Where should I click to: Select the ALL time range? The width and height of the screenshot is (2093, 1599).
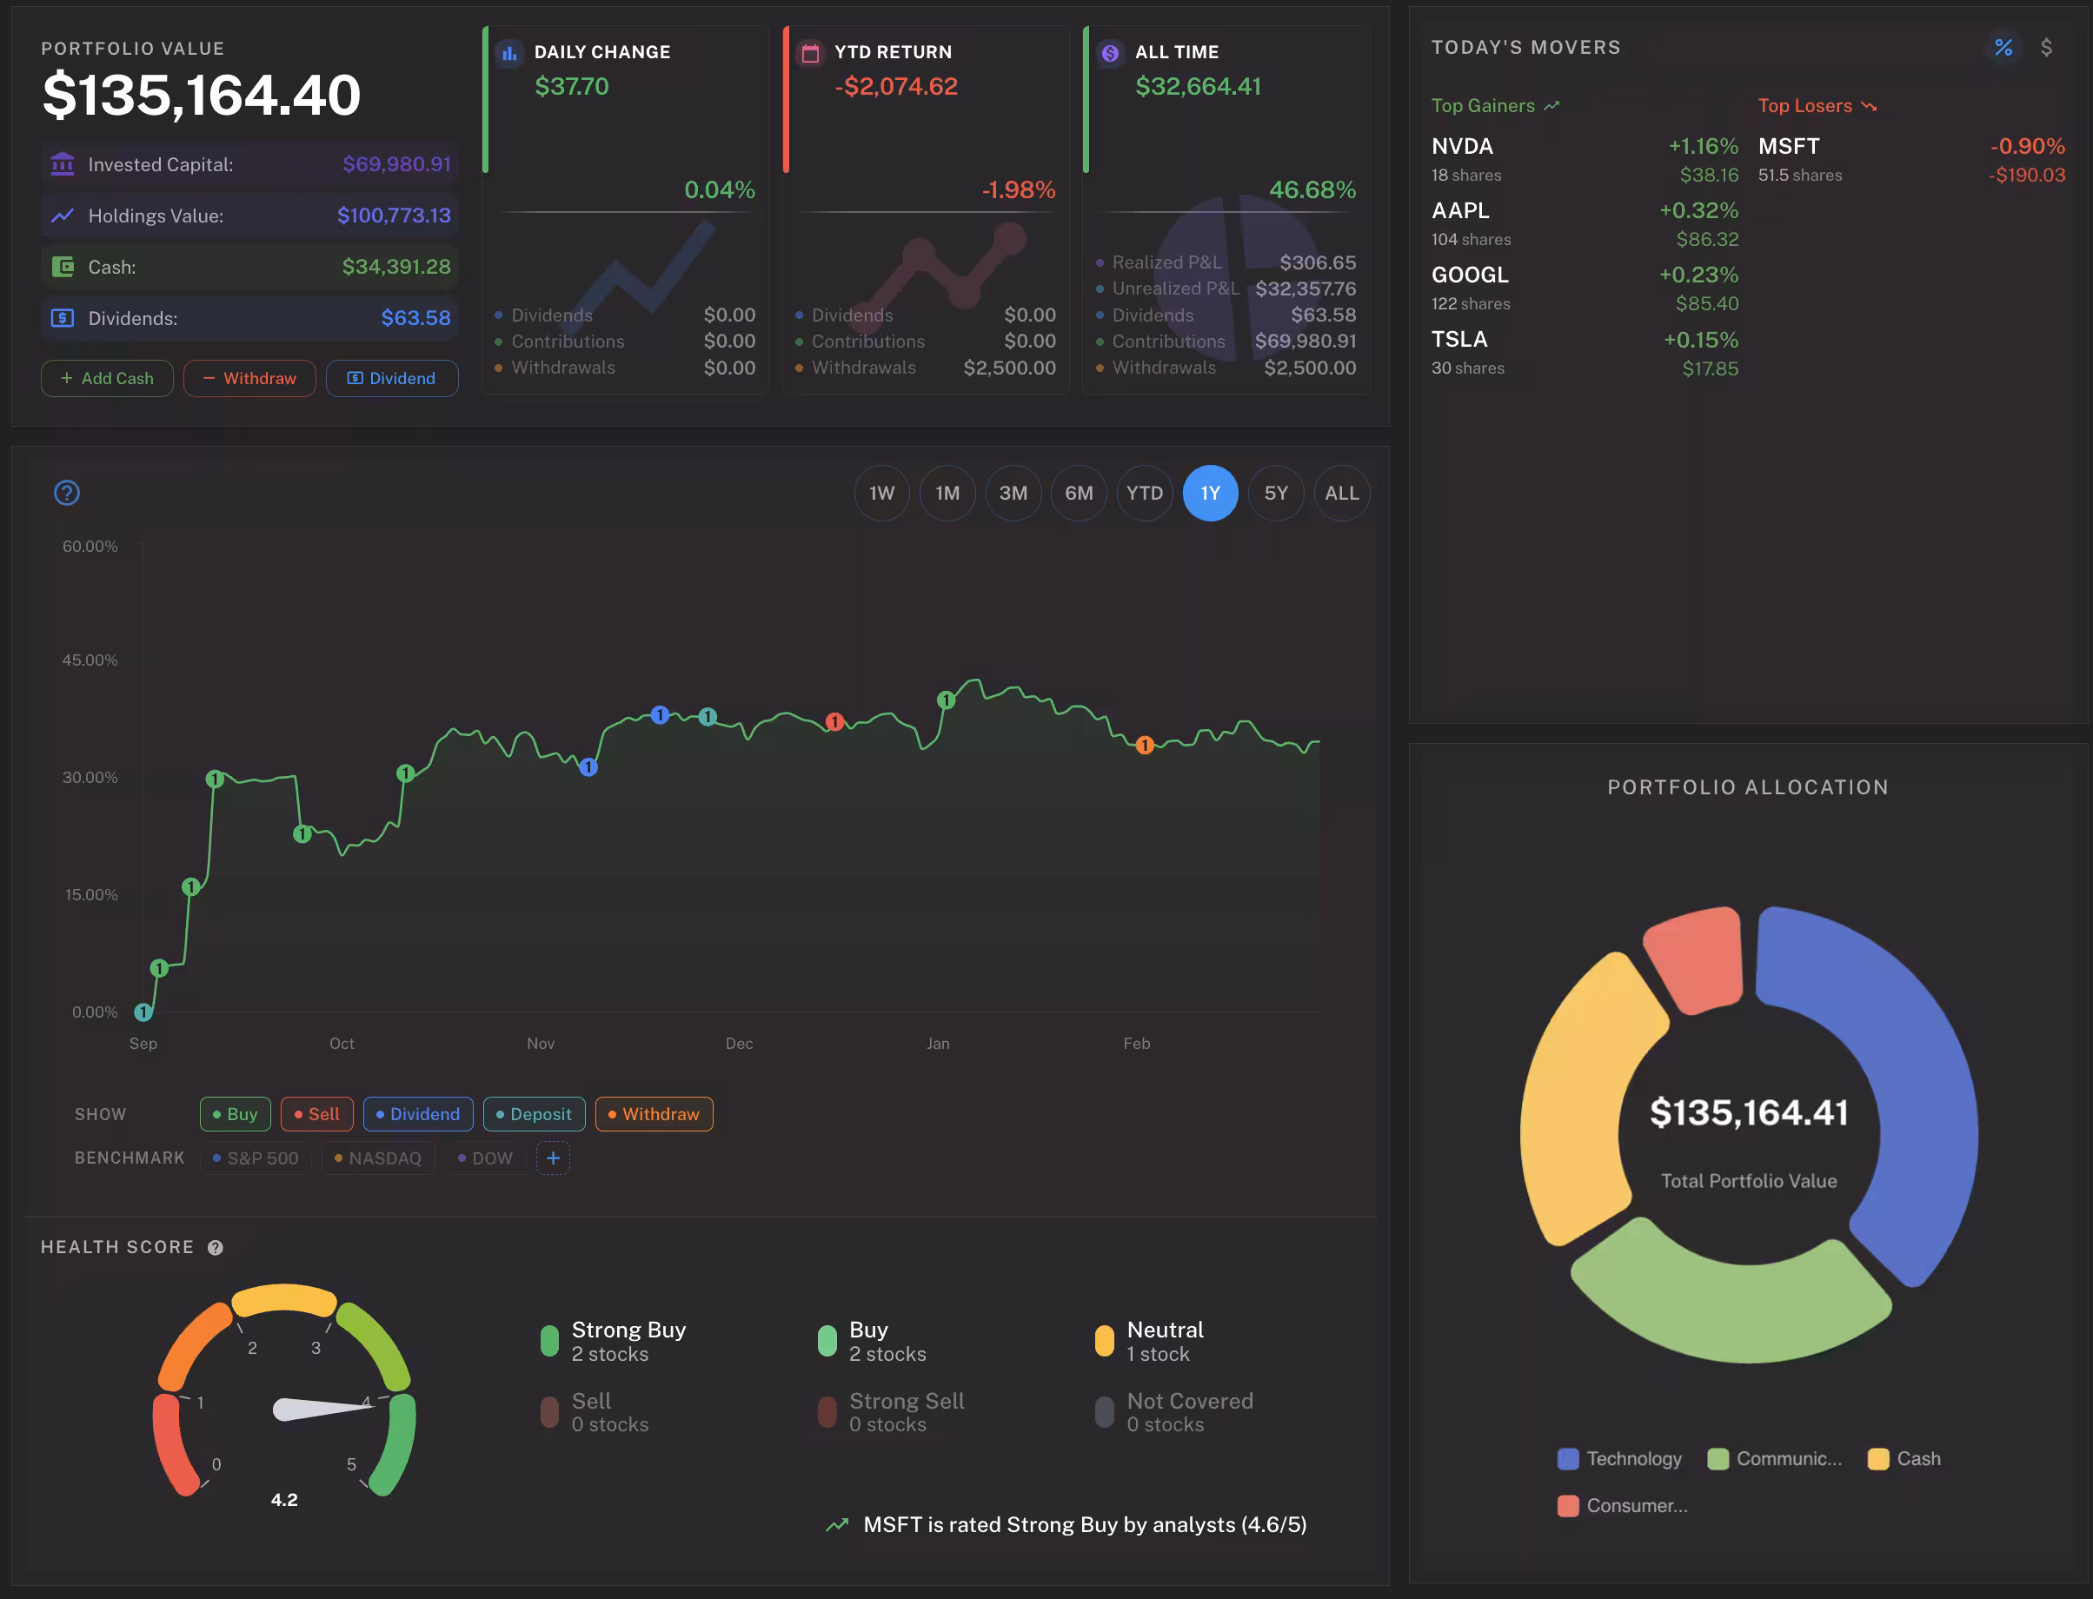tap(1341, 493)
